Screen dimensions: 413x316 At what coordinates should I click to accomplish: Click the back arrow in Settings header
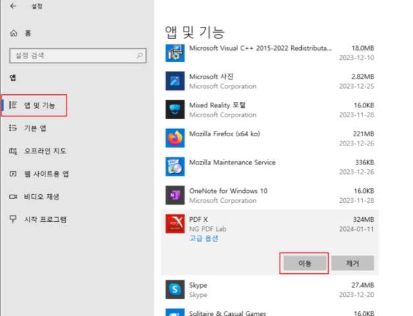click(13, 7)
